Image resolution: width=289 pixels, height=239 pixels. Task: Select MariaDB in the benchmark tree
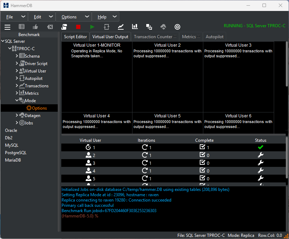[13, 160]
